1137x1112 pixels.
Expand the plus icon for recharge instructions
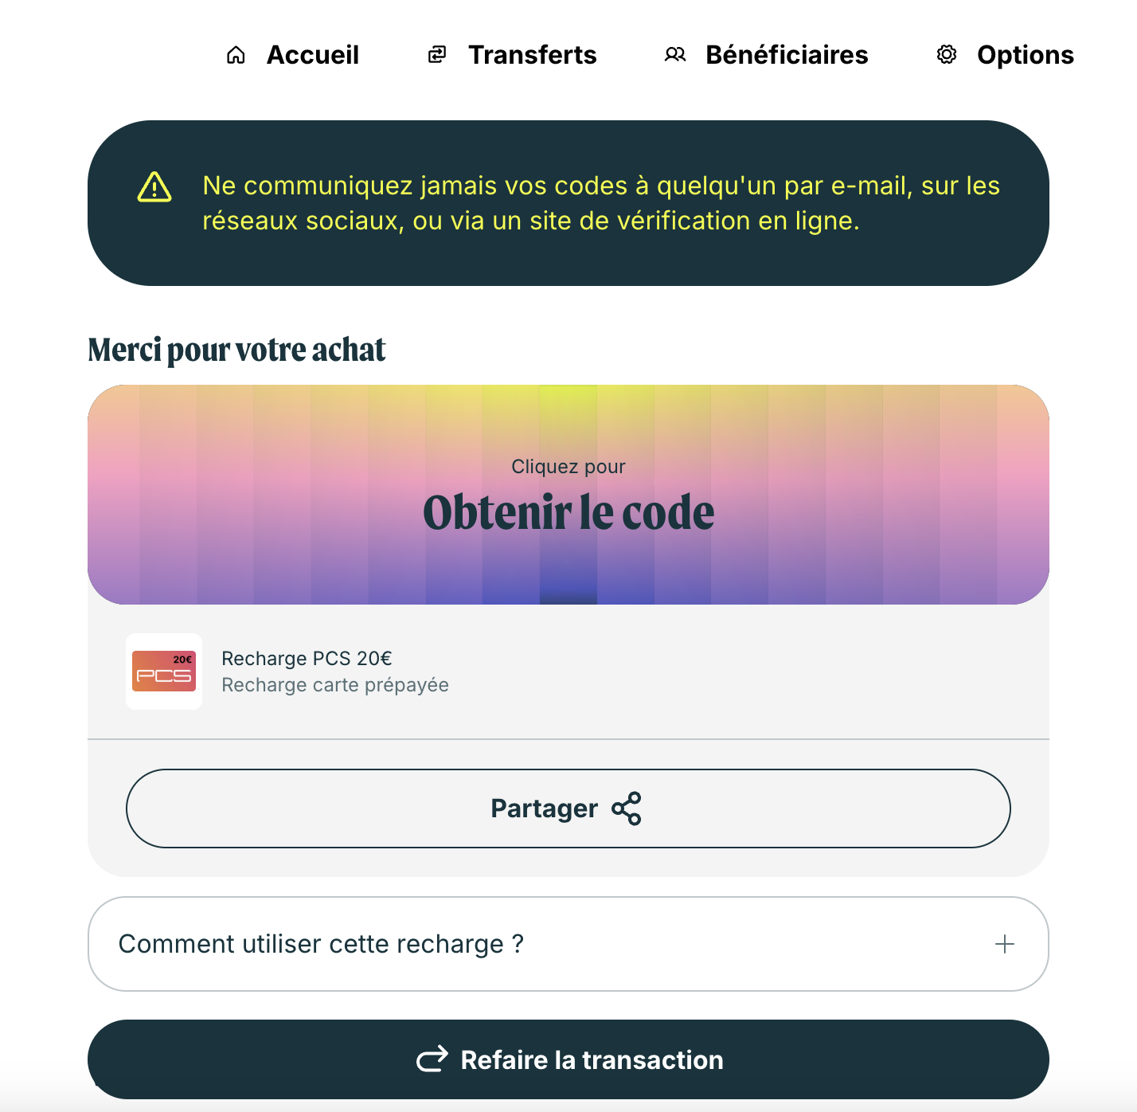[1005, 944]
